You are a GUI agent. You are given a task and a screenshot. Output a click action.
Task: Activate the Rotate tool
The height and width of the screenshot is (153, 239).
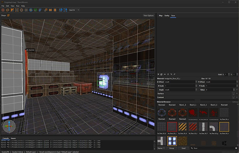(31, 10)
